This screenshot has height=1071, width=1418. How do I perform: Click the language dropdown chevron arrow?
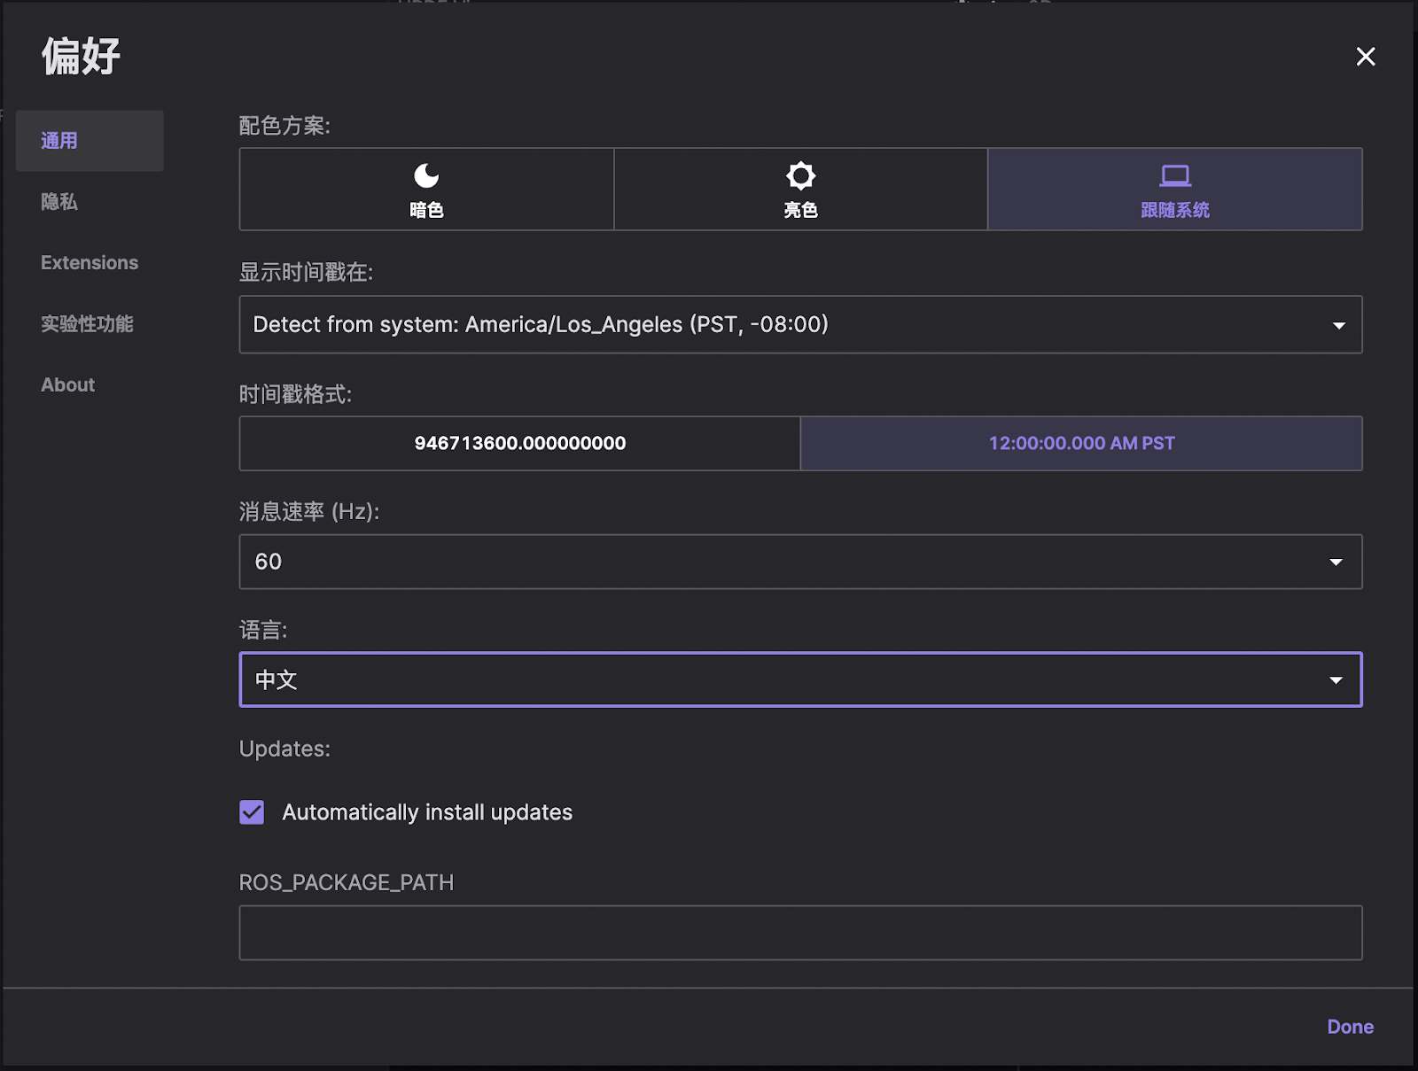click(x=1336, y=679)
